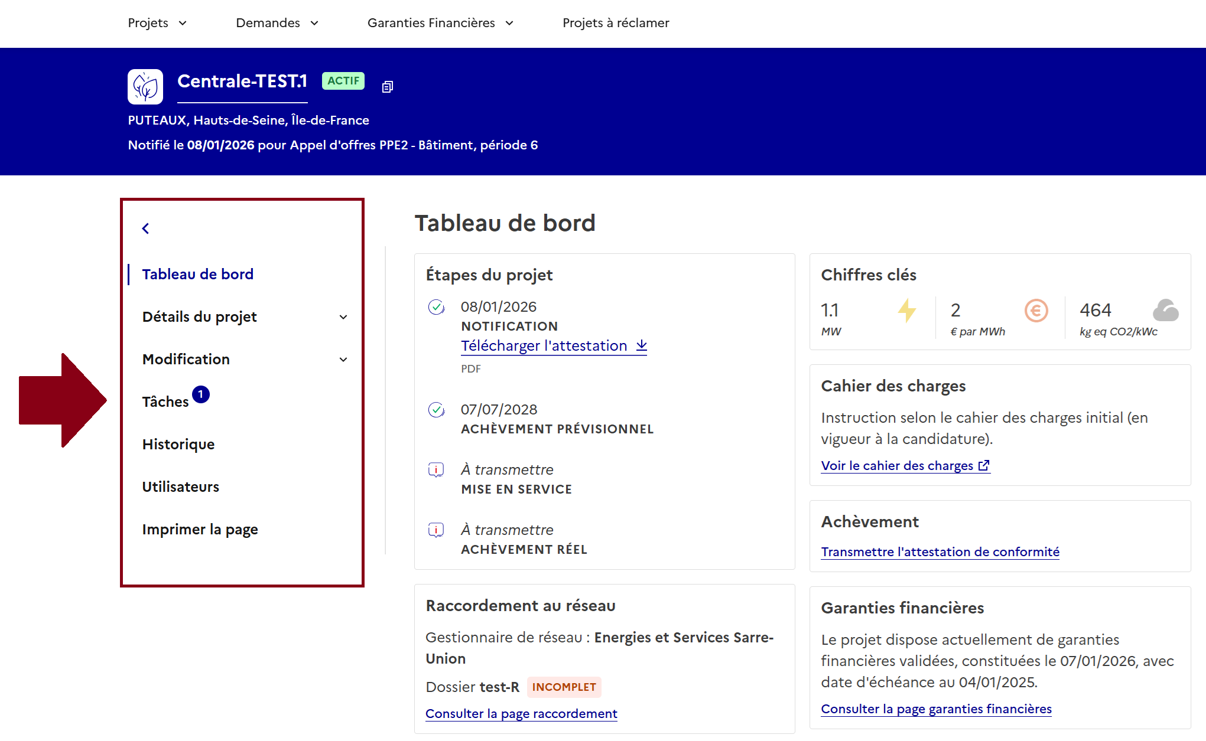Viewport: 1206px width, 741px height.
Task: Click the Notification step checkmark icon
Action: point(436,307)
